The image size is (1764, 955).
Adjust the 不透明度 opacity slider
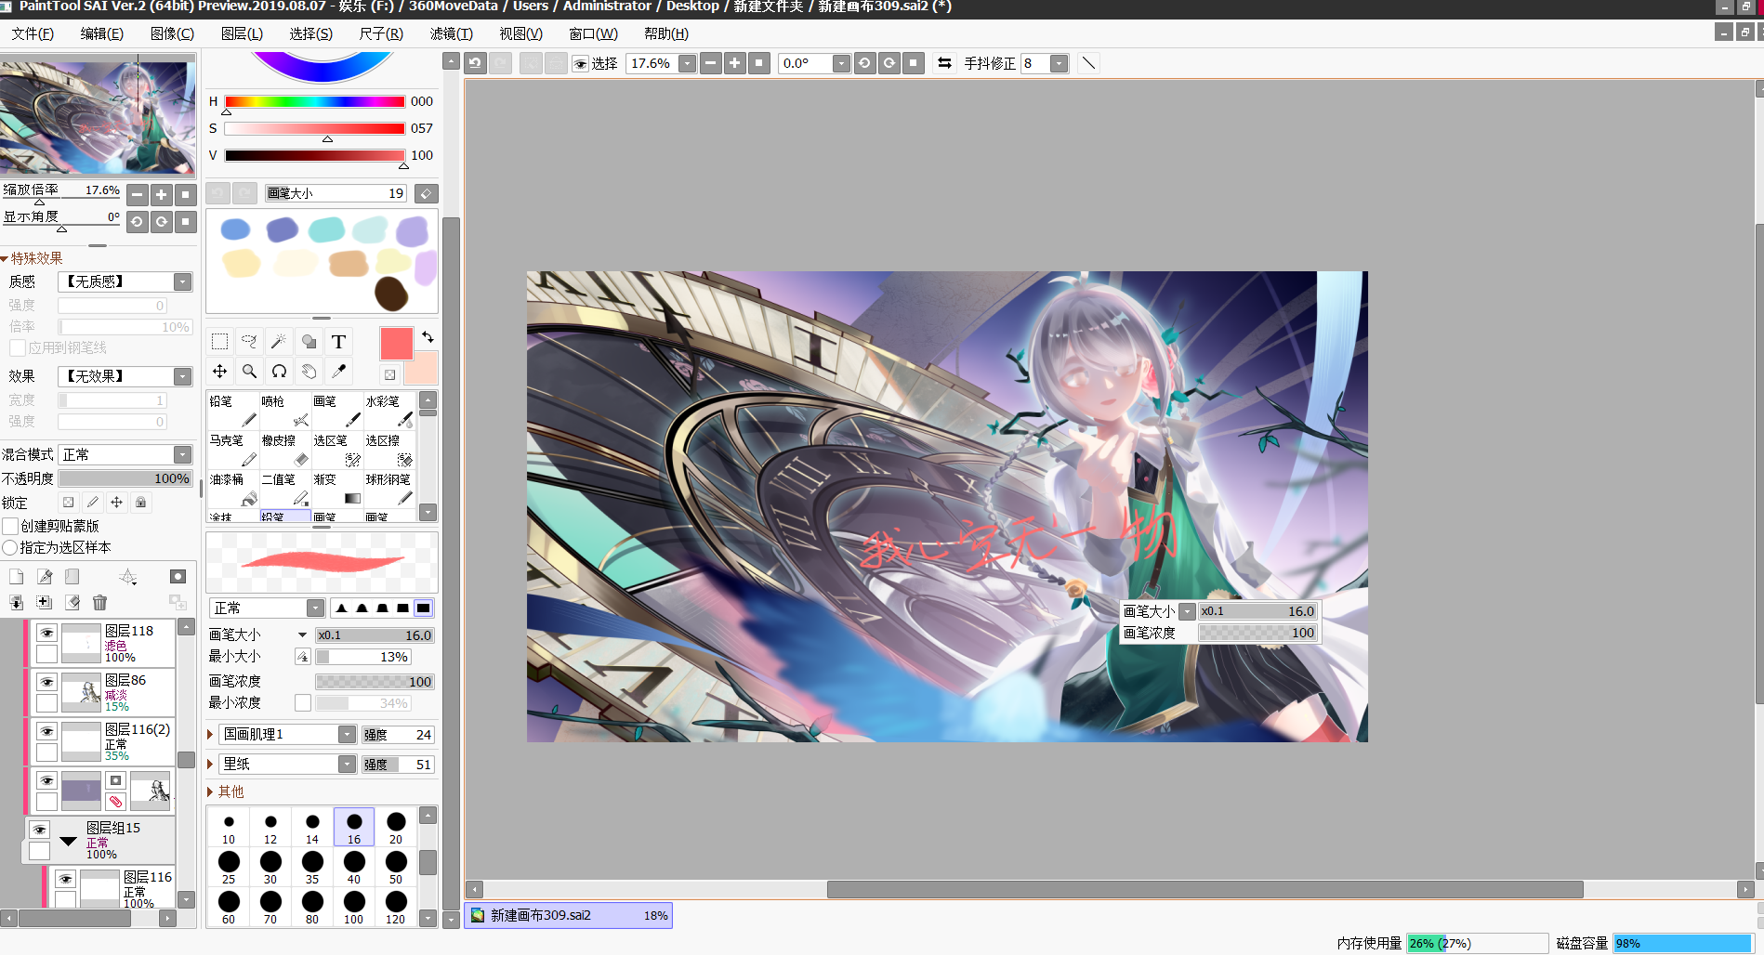125,478
